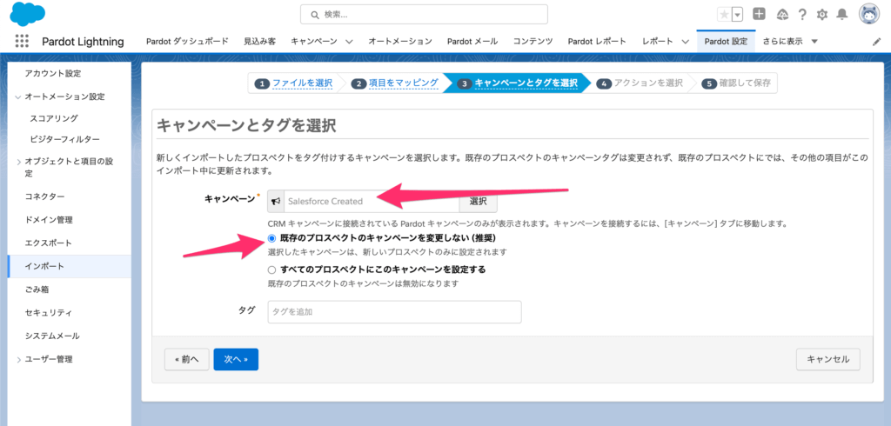
Task: Open the オートメーション tab
Action: point(400,41)
